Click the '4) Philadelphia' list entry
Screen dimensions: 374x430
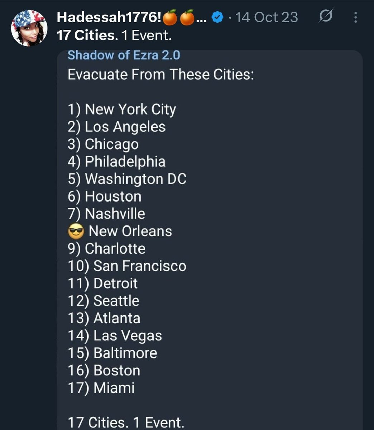click(117, 162)
